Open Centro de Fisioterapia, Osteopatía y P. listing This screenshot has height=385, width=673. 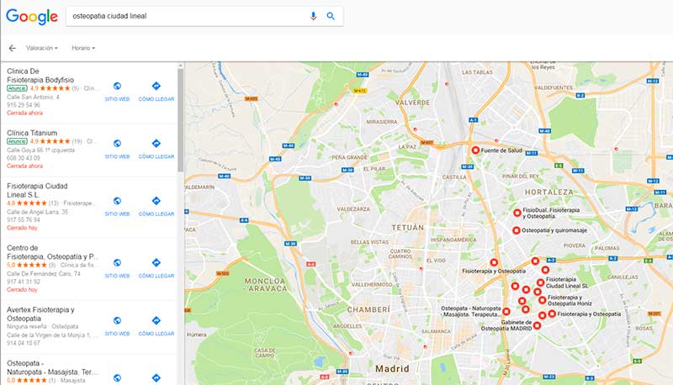click(52, 252)
